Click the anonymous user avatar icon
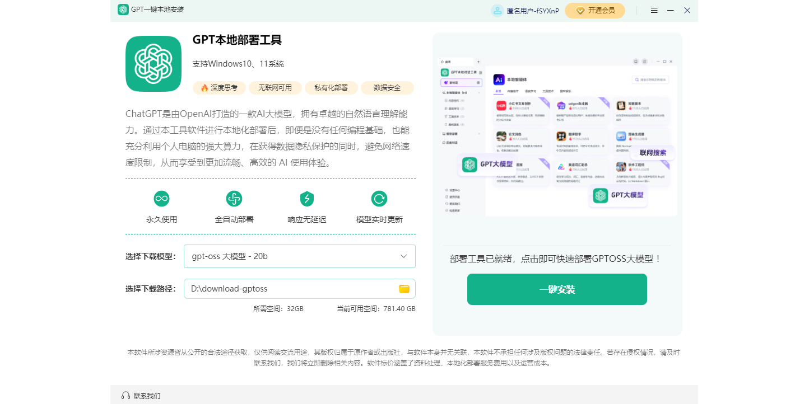 point(496,10)
